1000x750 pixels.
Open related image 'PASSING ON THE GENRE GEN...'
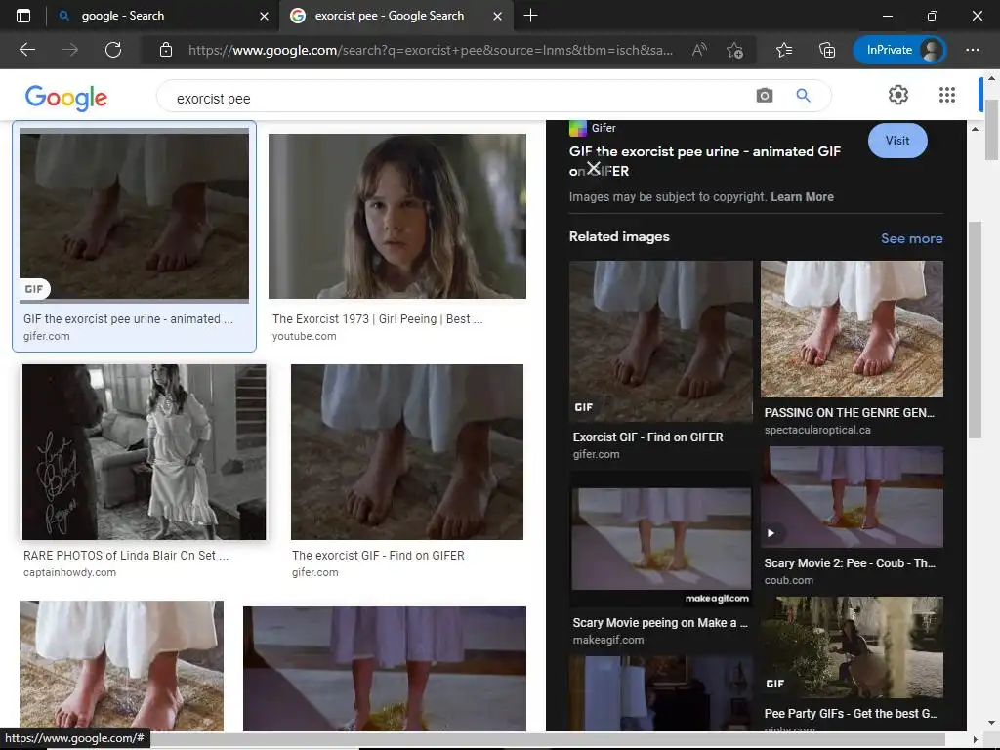coord(852,329)
